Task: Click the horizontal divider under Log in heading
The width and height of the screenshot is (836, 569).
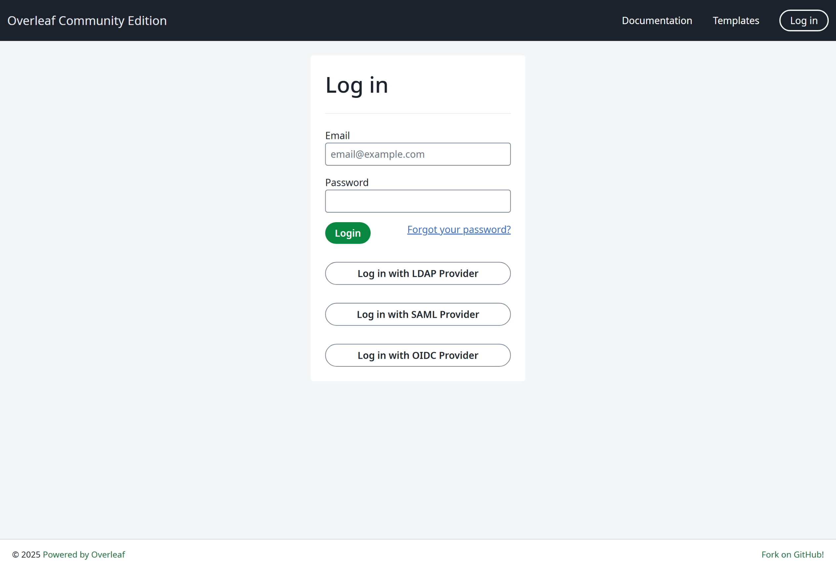Action: tap(417, 114)
